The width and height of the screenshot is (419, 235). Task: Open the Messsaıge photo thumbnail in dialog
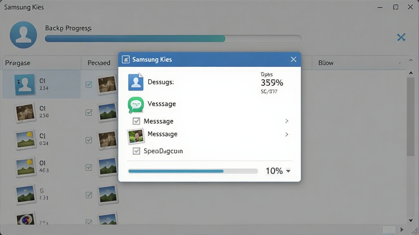[x=136, y=136]
